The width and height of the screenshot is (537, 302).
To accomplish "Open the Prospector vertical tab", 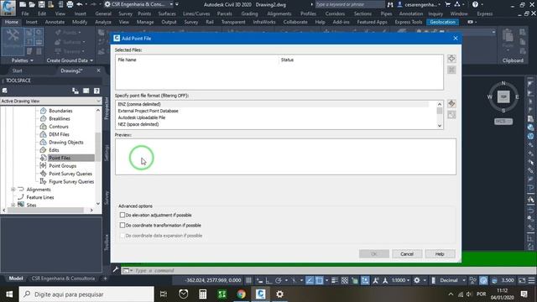I will [x=107, y=108].
